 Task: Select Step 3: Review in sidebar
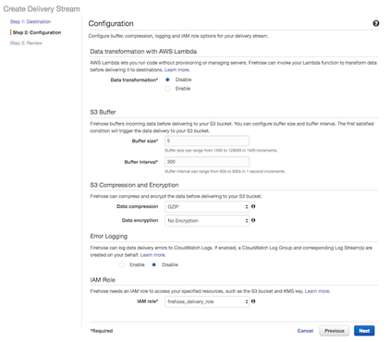[x=26, y=43]
